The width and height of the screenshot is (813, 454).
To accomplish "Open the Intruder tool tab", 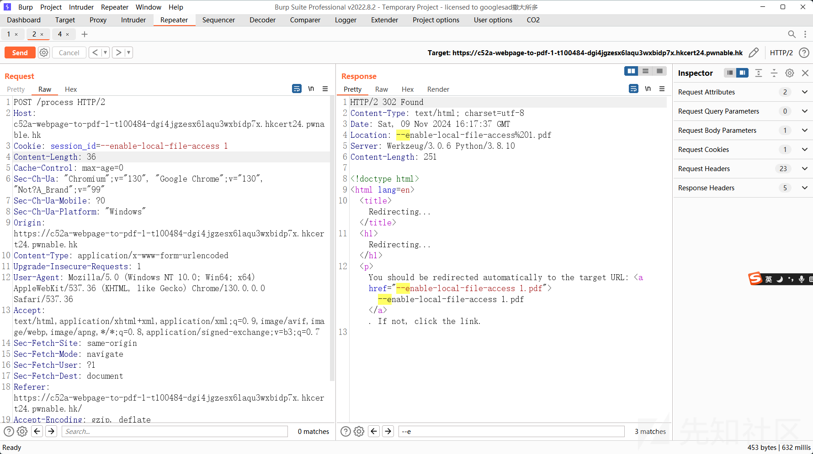I will tap(133, 20).
